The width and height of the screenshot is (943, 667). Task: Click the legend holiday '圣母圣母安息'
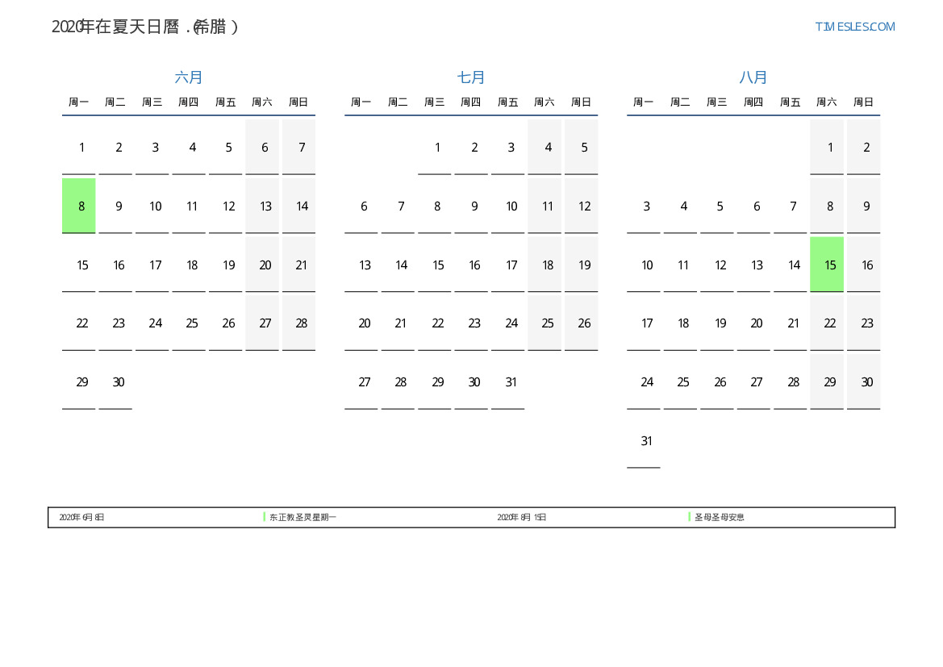point(720,517)
